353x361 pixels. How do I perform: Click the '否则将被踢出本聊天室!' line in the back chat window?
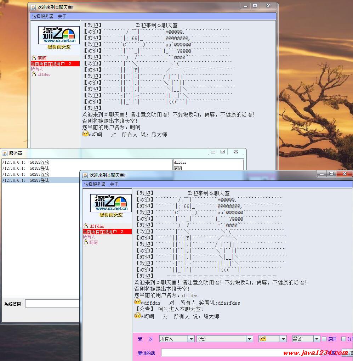(x=110, y=121)
